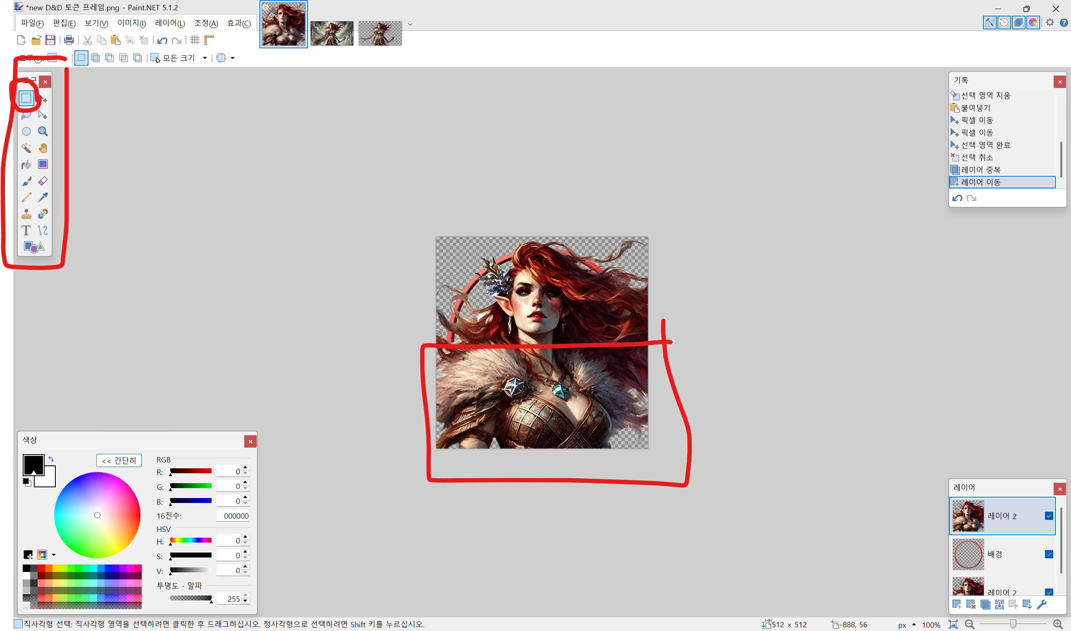
Task: Toggle the Tools window button
Action: tap(989, 23)
